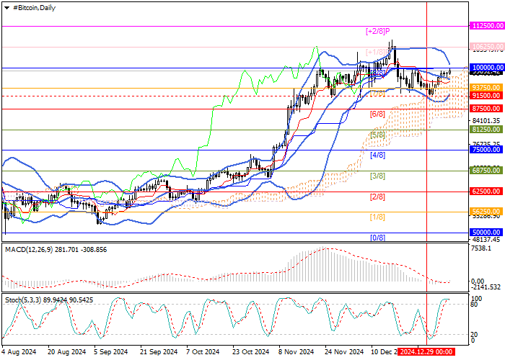
Task: Select the [6/8] Murrey level label
Action: [377, 114]
